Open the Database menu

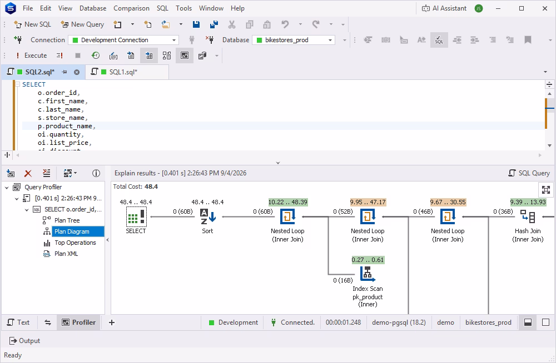92,8
